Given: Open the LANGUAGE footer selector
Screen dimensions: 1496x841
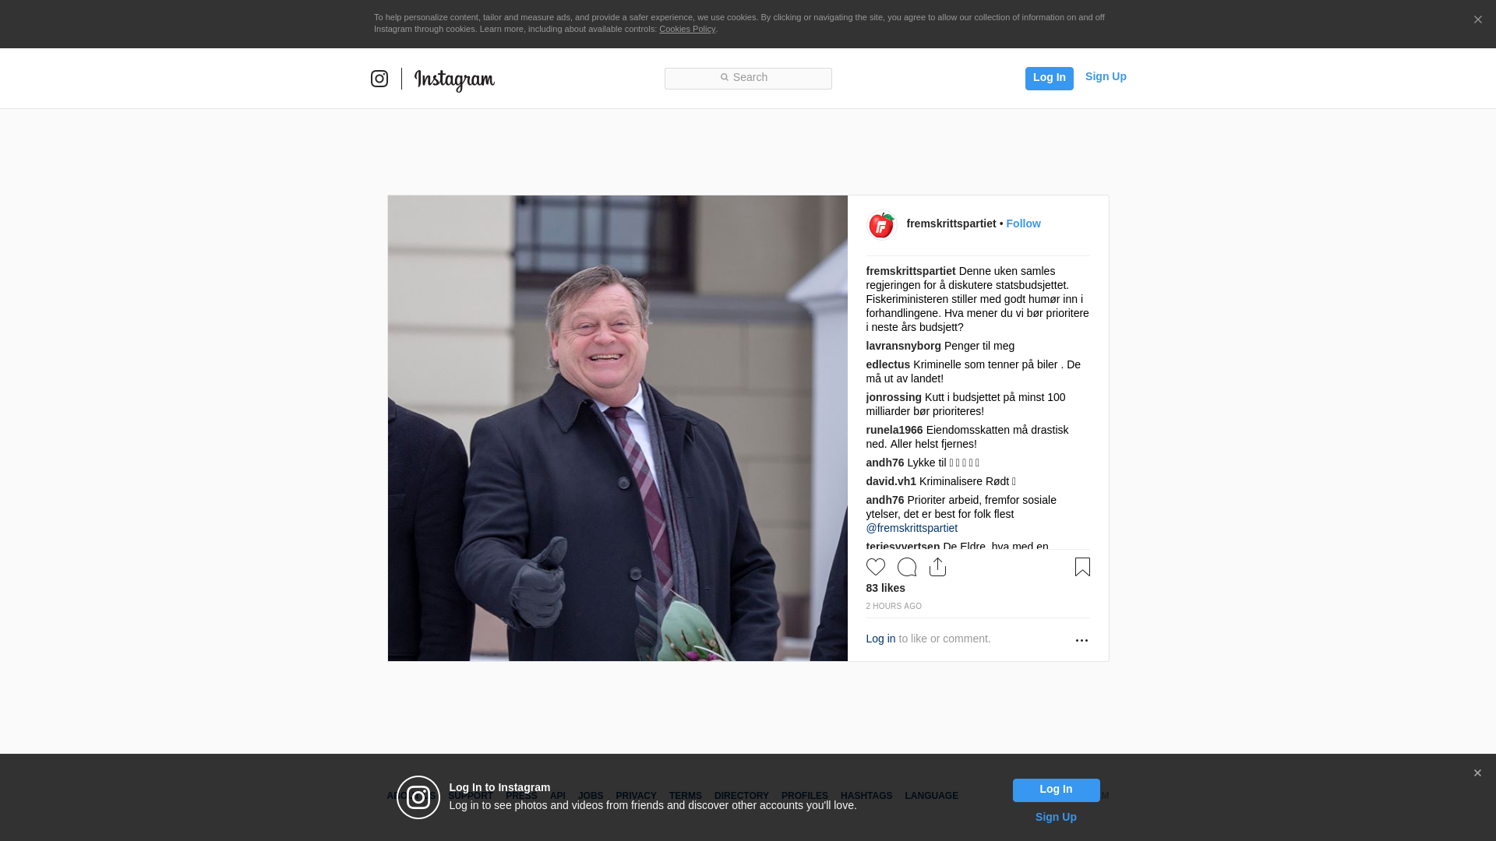Looking at the screenshot, I should point(931,796).
